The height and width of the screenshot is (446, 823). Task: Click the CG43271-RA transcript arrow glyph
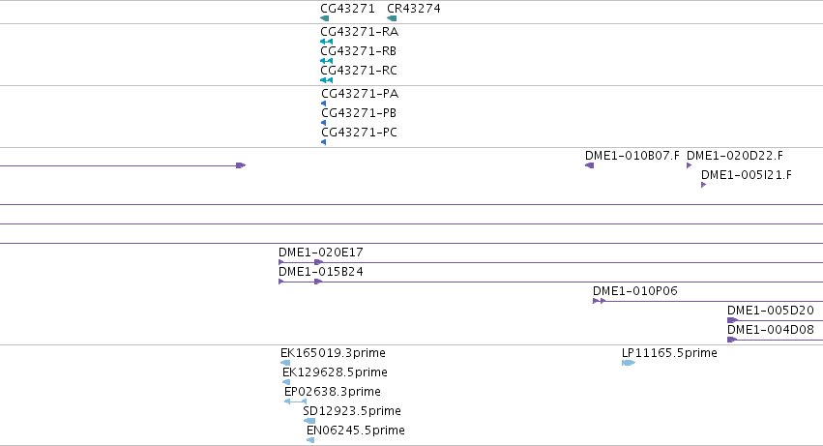click(326, 42)
